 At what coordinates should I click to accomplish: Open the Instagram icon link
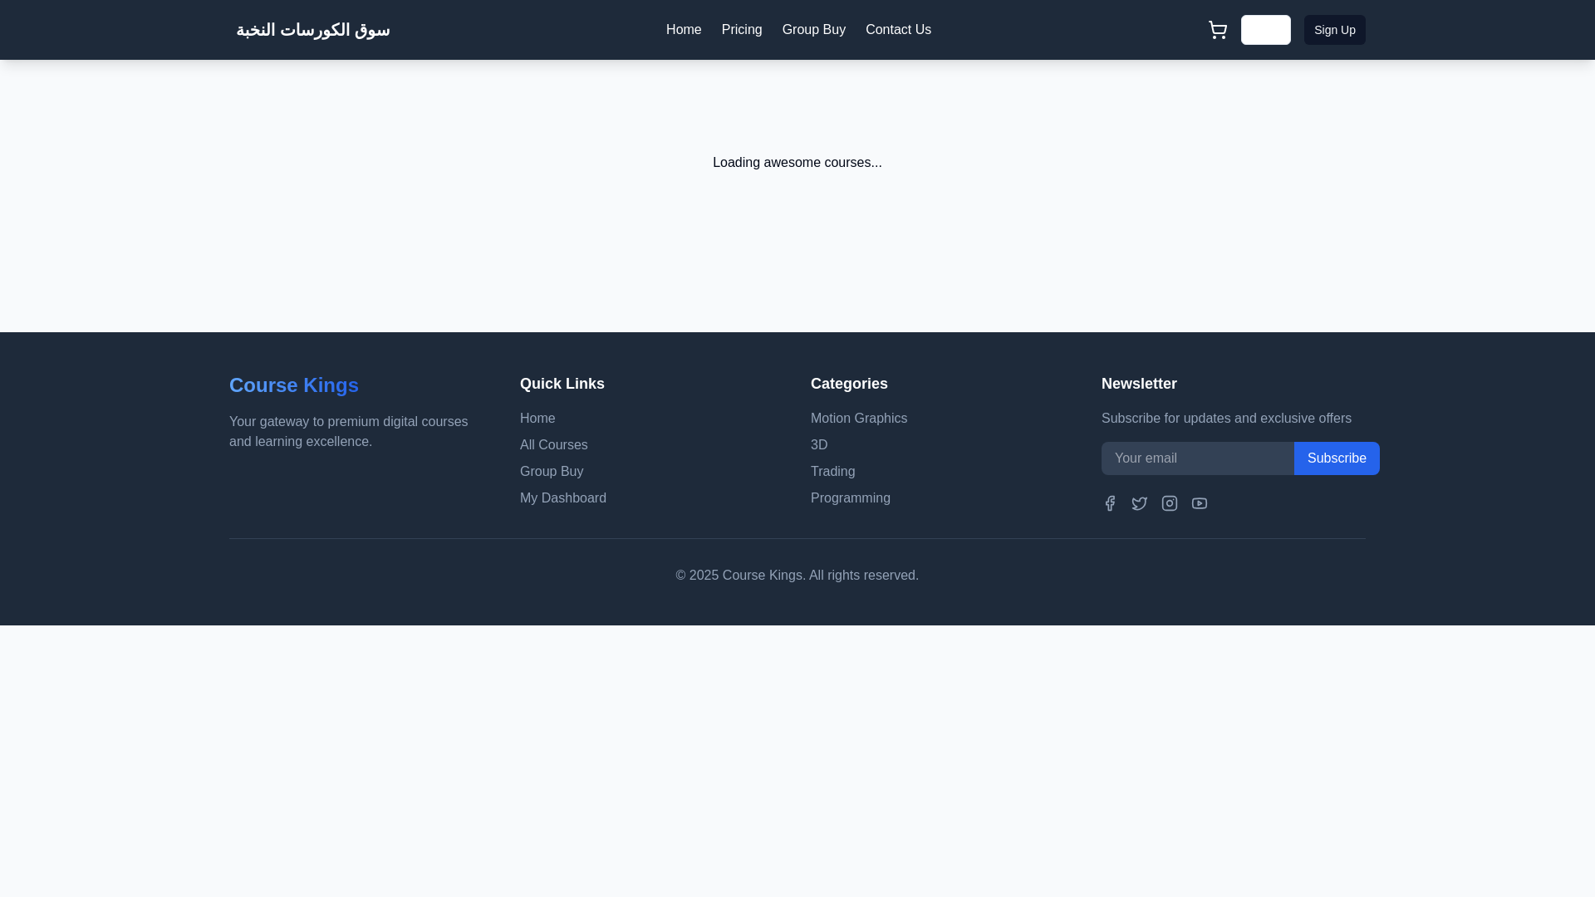coord(1170,503)
